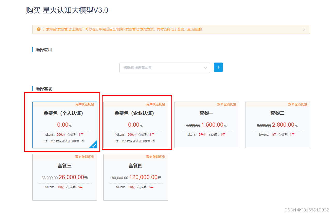Click the 1亿 tokens value on 套餐二
This screenshot has width=333, height=214.
coord(274,135)
